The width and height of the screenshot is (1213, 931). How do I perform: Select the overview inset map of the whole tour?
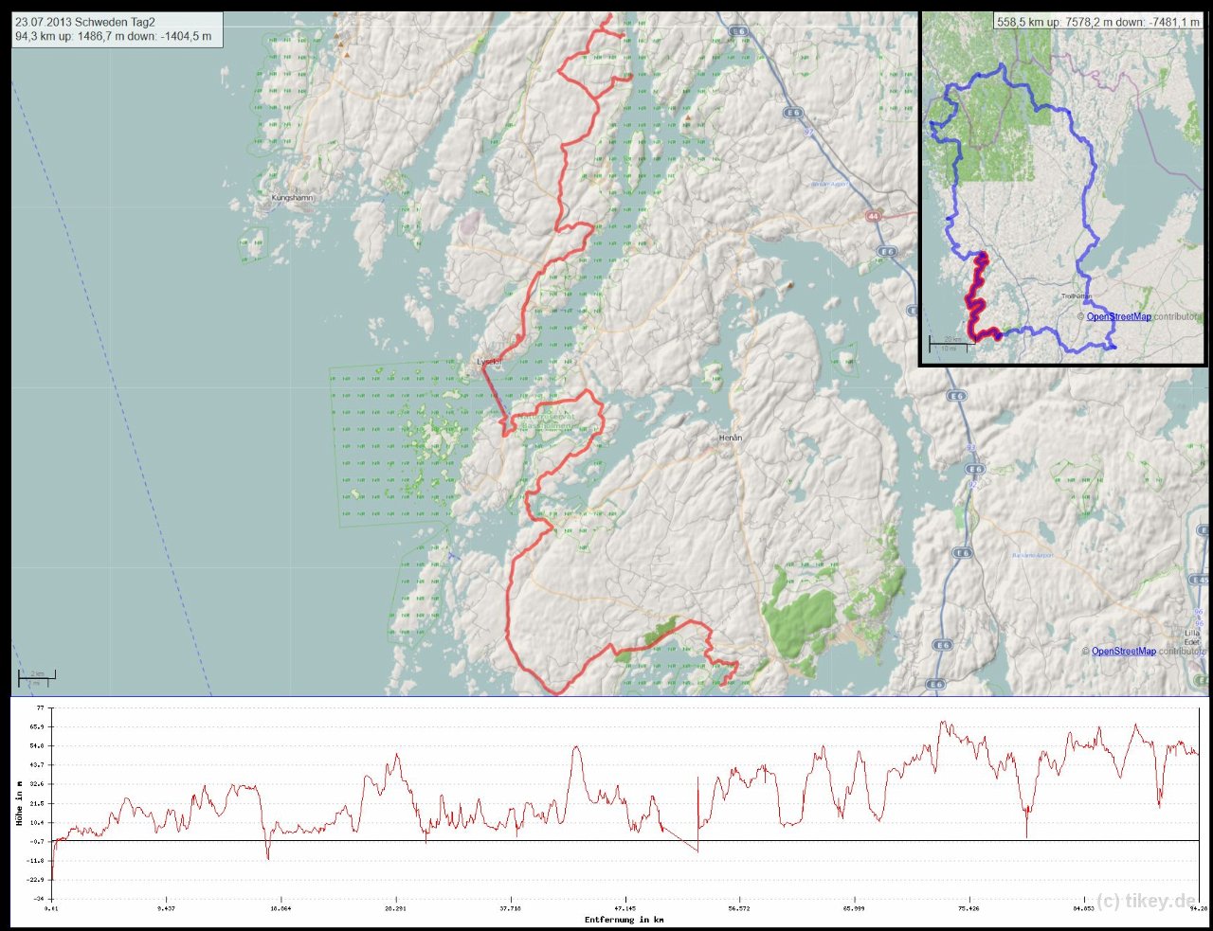tap(1062, 188)
